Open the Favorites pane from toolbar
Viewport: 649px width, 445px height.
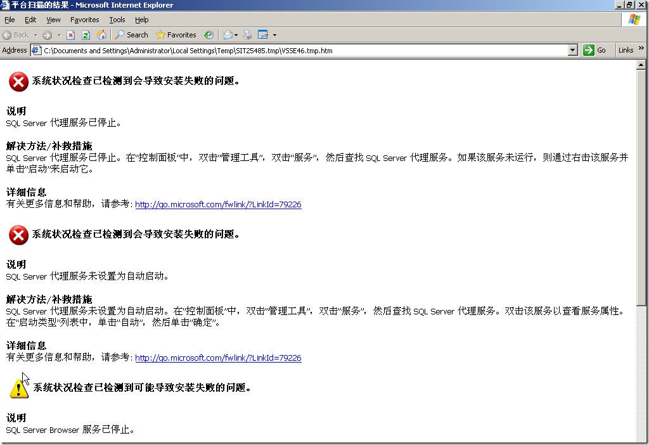coord(176,35)
